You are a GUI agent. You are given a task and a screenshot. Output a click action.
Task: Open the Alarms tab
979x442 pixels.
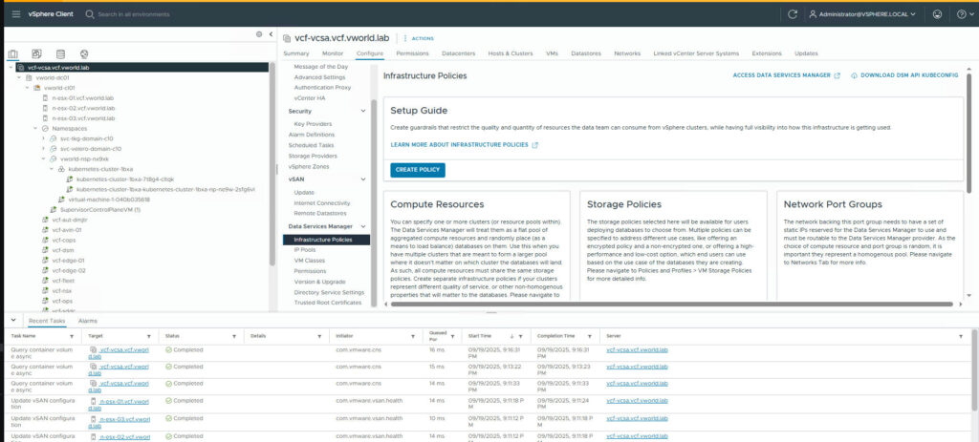(x=88, y=321)
